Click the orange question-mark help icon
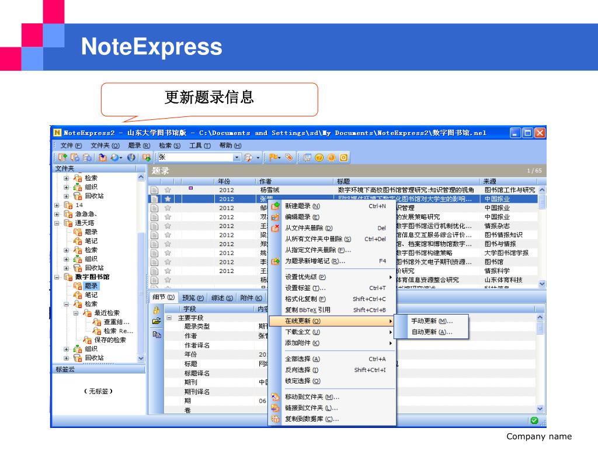Image resolution: width=598 pixels, height=449 pixels. pyautogui.click(x=319, y=157)
